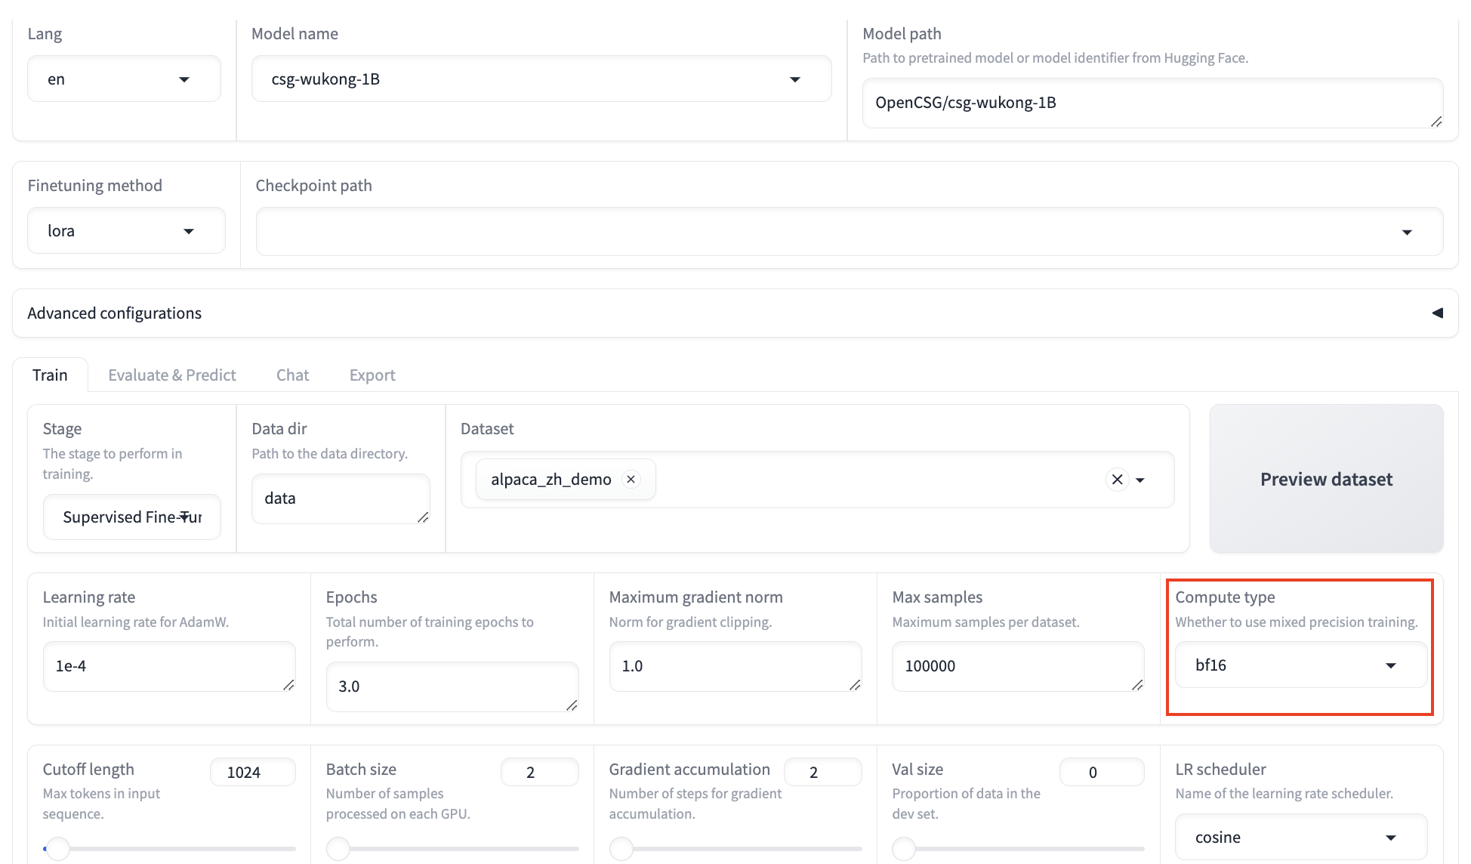This screenshot has height=864, width=1471.
Task: Collapse Advanced configurations triangle arrow
Action: [x=1437, y=313]
